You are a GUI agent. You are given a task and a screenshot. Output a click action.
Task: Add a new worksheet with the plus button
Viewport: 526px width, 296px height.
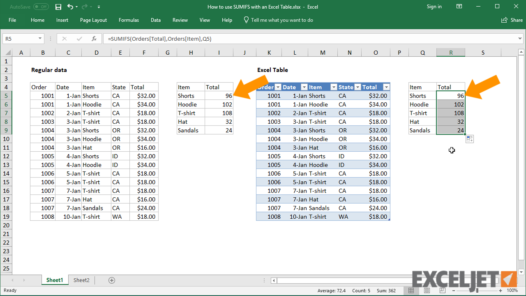pos(112,280)
